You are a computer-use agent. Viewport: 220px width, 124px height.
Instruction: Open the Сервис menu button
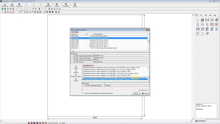pyautogui.click(x=57, y=5)
